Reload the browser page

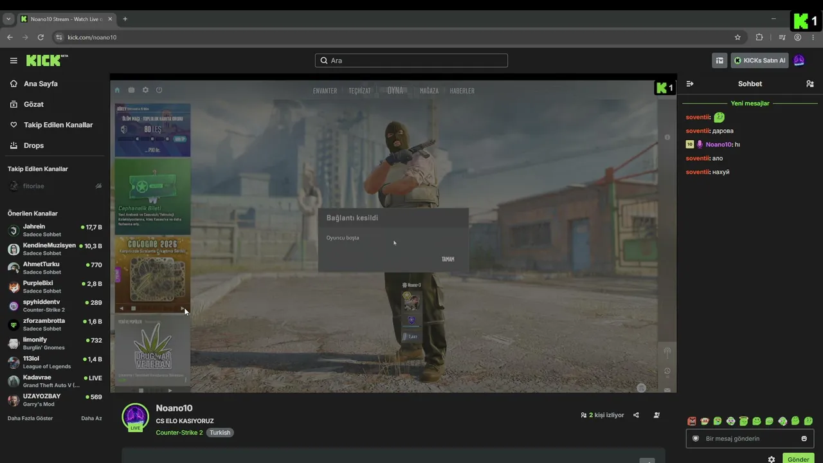coord(41,37)
